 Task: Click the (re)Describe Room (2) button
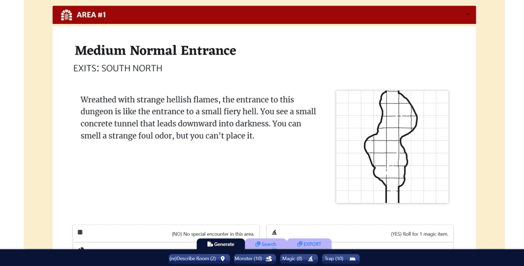point(199,259)
